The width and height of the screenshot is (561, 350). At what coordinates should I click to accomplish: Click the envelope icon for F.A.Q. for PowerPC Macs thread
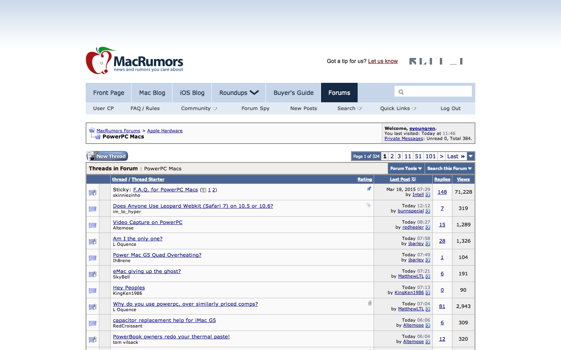click(93, 192)
